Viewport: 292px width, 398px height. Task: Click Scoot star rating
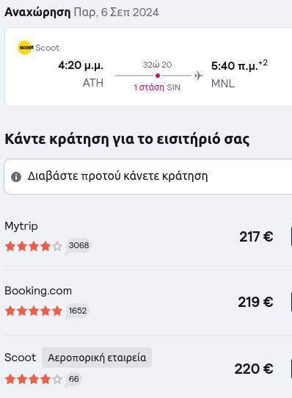(x=34, y=379)
